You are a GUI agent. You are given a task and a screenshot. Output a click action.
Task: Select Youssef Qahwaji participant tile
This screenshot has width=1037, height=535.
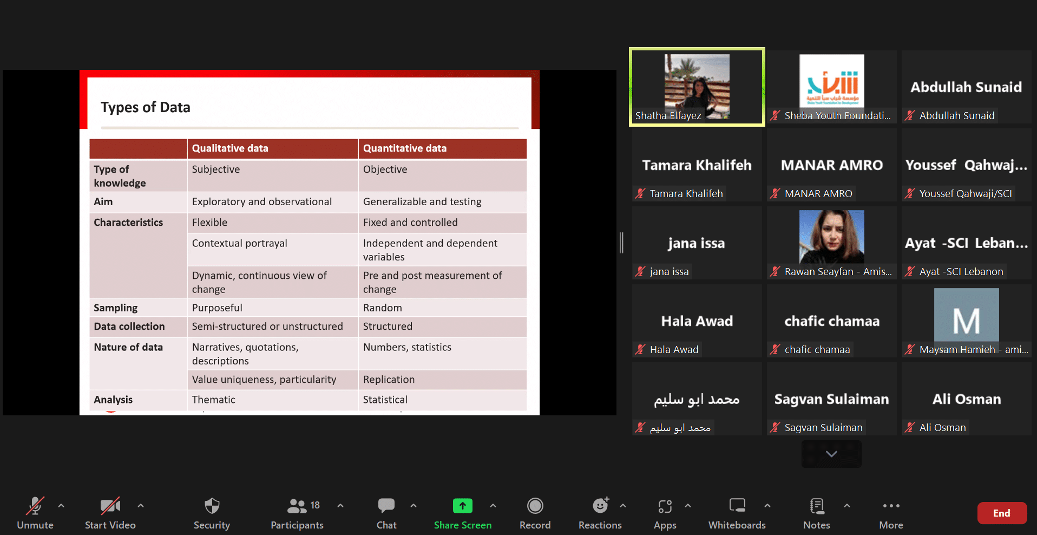966,165
